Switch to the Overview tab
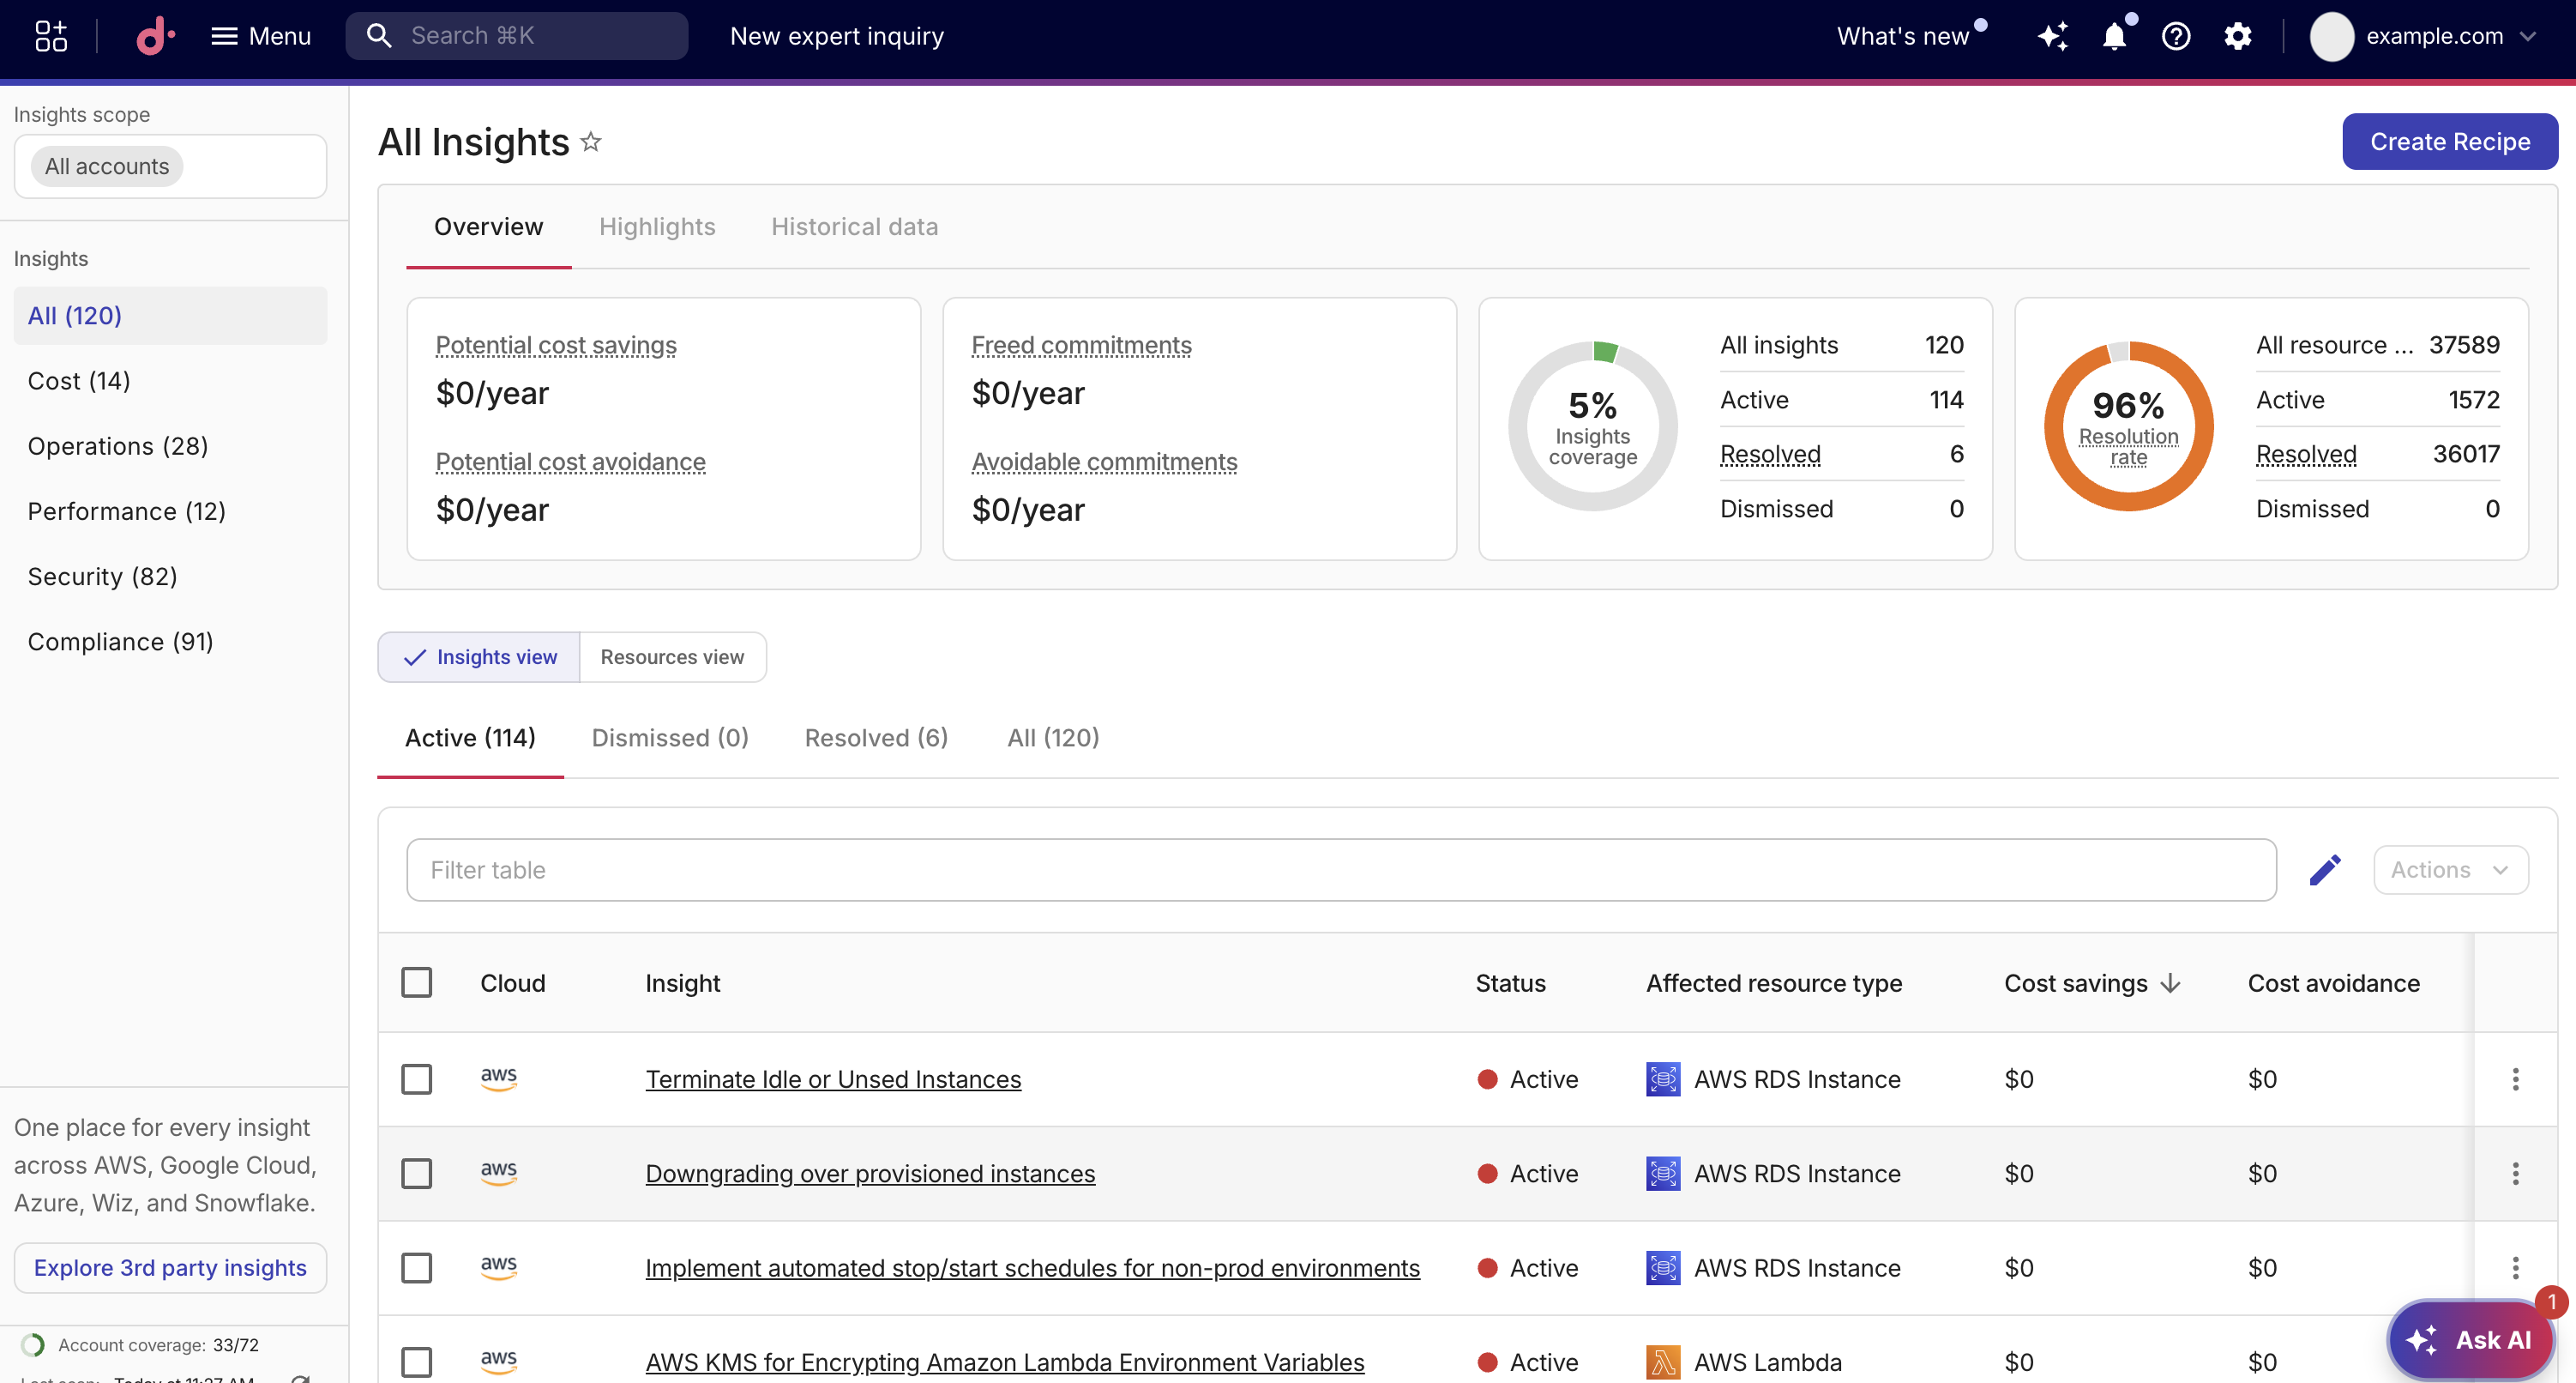 tap(488, 227)
